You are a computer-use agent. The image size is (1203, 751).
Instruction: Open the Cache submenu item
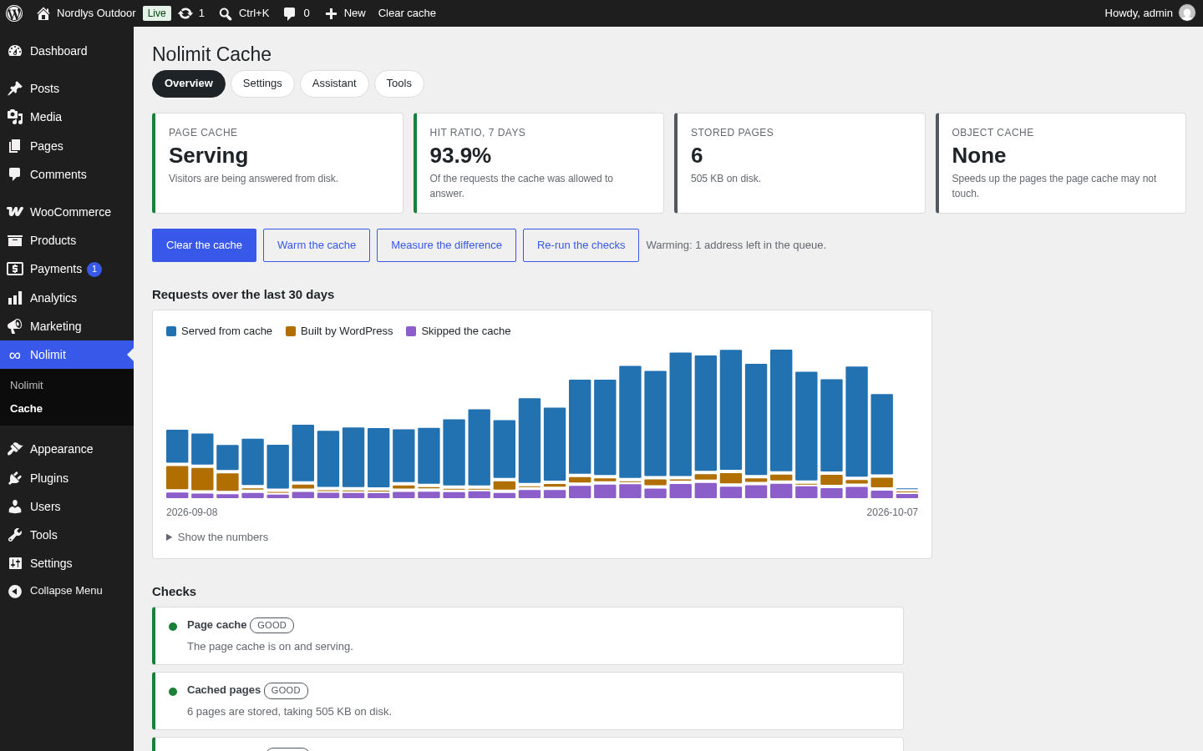pyautogui.click(x=67, y=409)
